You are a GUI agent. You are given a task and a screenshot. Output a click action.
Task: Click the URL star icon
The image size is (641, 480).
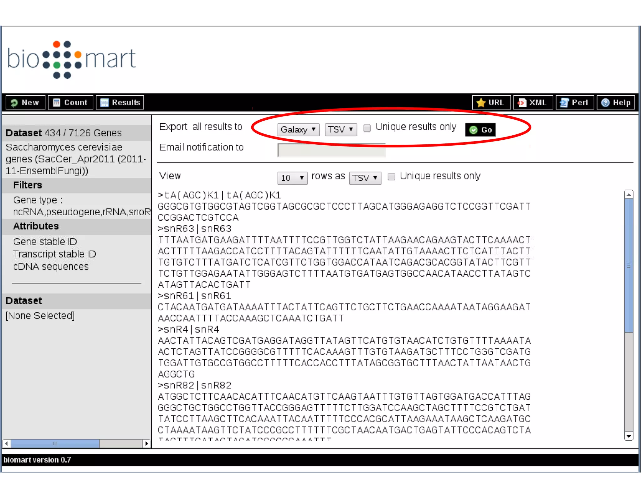[x=481, y=103]
